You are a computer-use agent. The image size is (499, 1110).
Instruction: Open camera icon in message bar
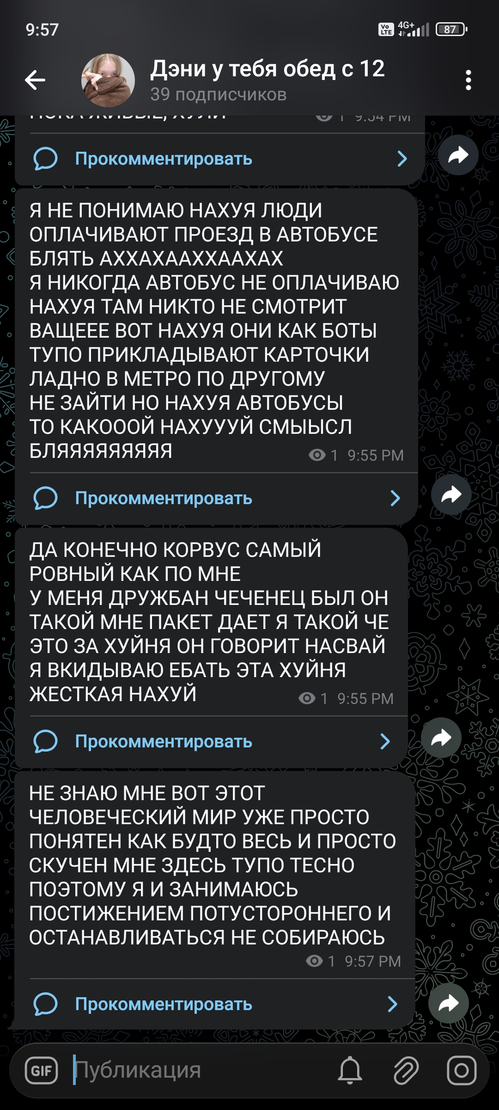pos(462,1070)
